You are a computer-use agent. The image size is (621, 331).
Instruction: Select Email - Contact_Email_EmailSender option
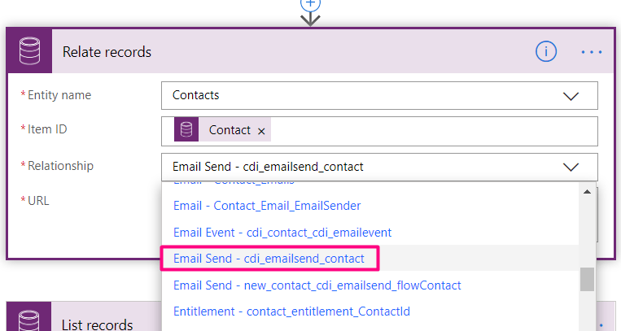(x=267, y=206)
